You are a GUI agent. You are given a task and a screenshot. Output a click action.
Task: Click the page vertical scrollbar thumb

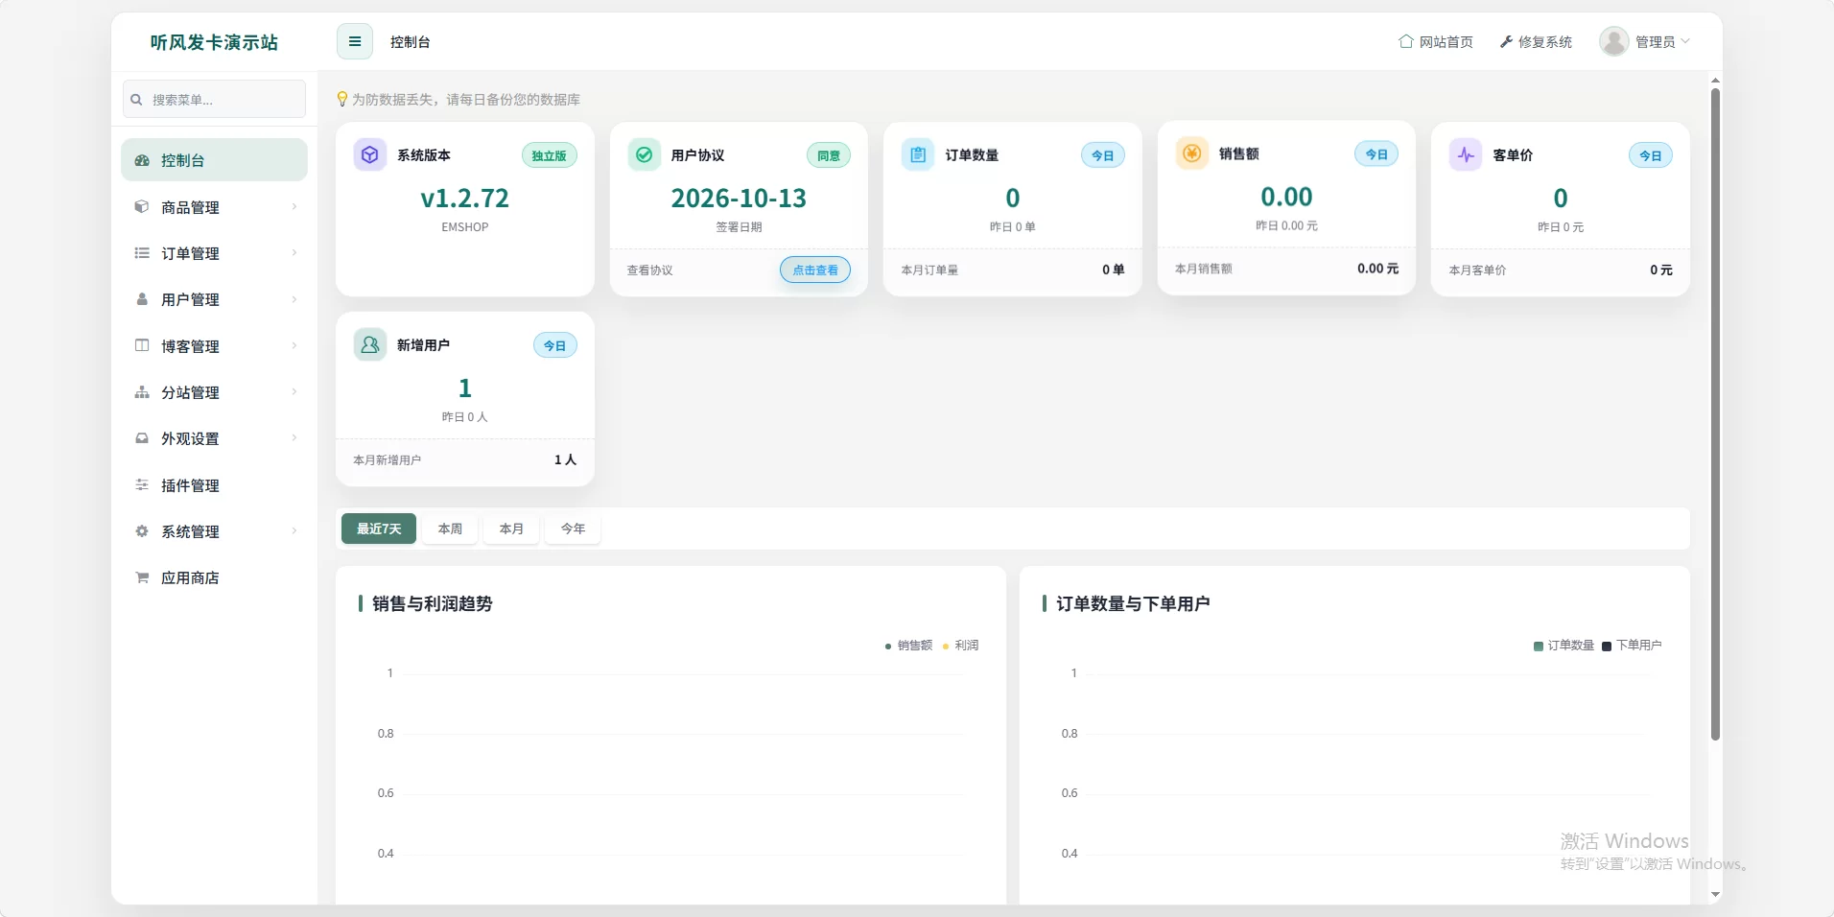1715,414
